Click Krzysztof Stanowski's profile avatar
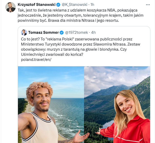 (x=11, y=7)
